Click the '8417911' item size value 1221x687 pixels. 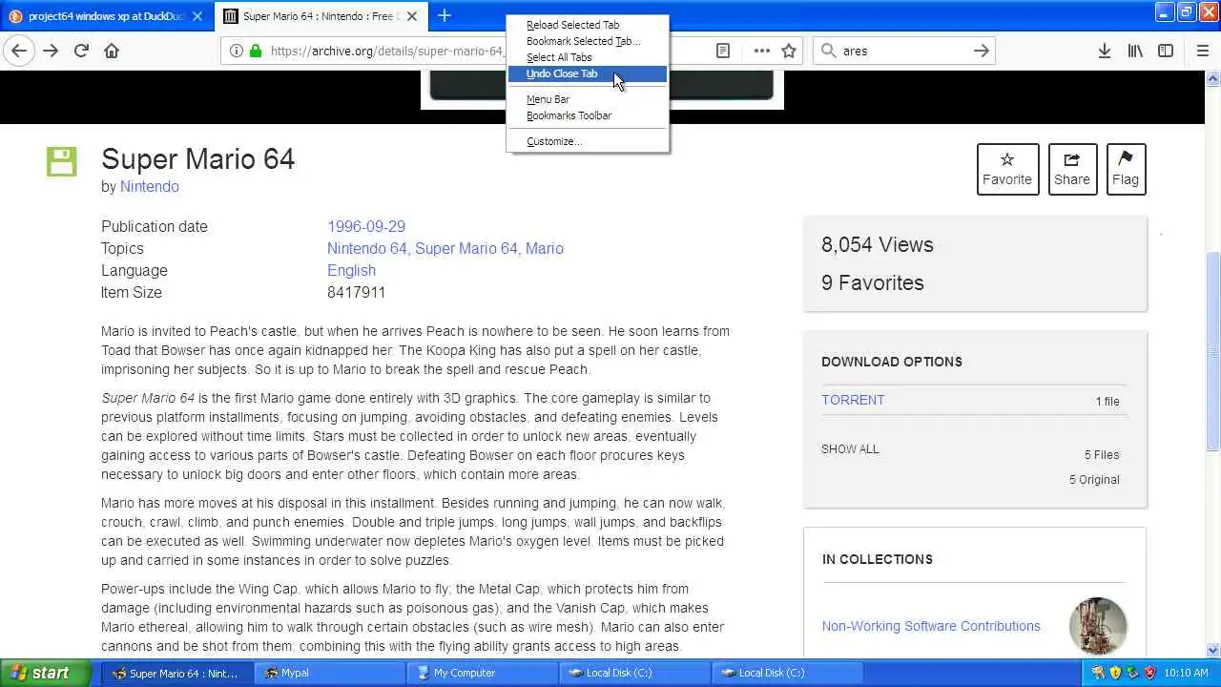356,292
